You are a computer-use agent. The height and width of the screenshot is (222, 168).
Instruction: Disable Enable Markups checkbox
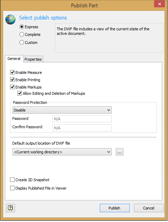(12, 87)
